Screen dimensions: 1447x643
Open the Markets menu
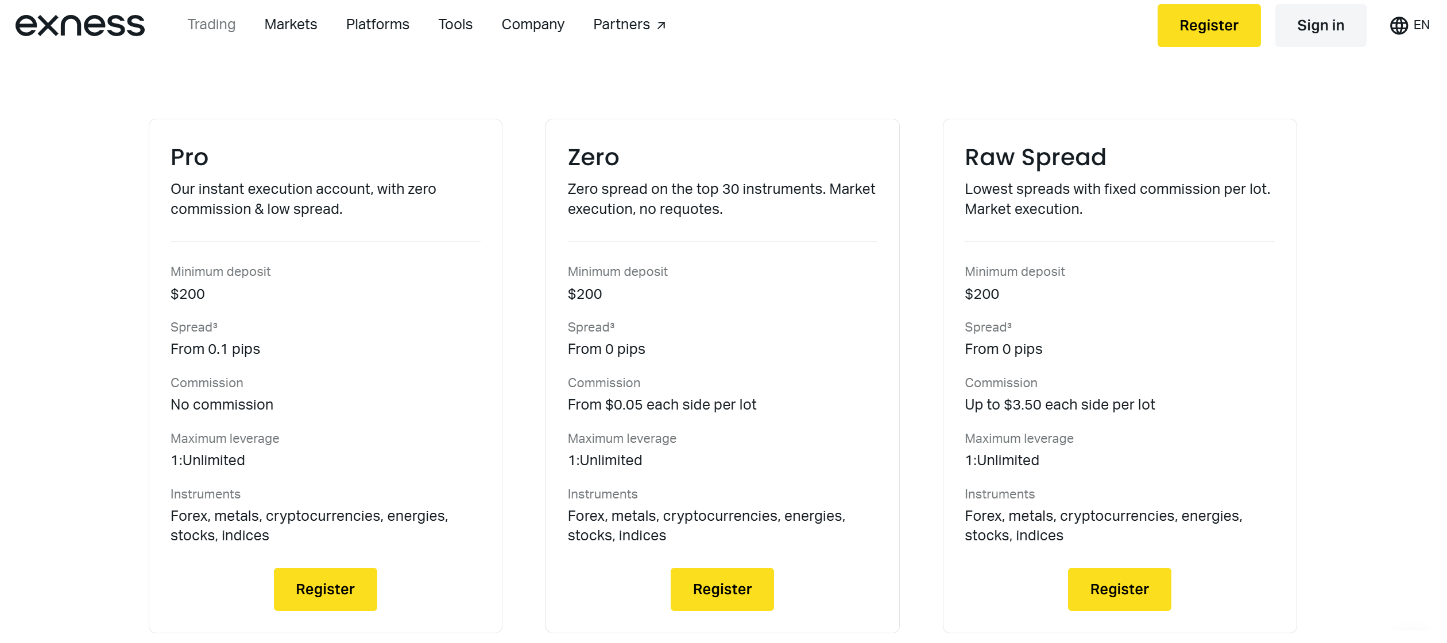click(x=291, y=25)
